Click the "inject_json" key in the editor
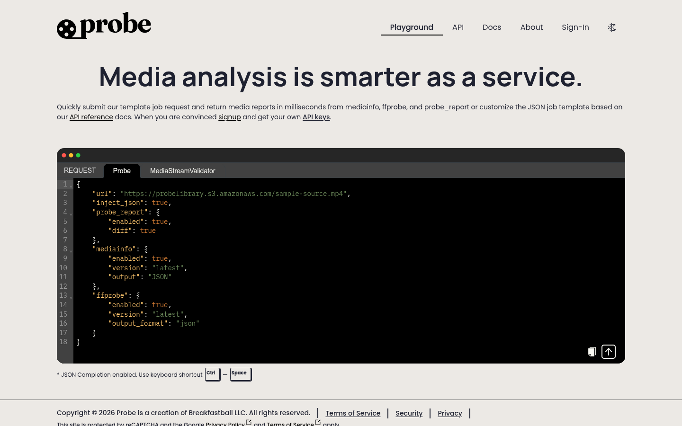682x426 pixels. point(118,203)
